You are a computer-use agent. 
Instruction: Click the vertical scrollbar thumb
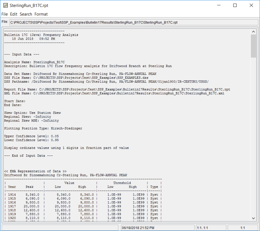[253, 46]
